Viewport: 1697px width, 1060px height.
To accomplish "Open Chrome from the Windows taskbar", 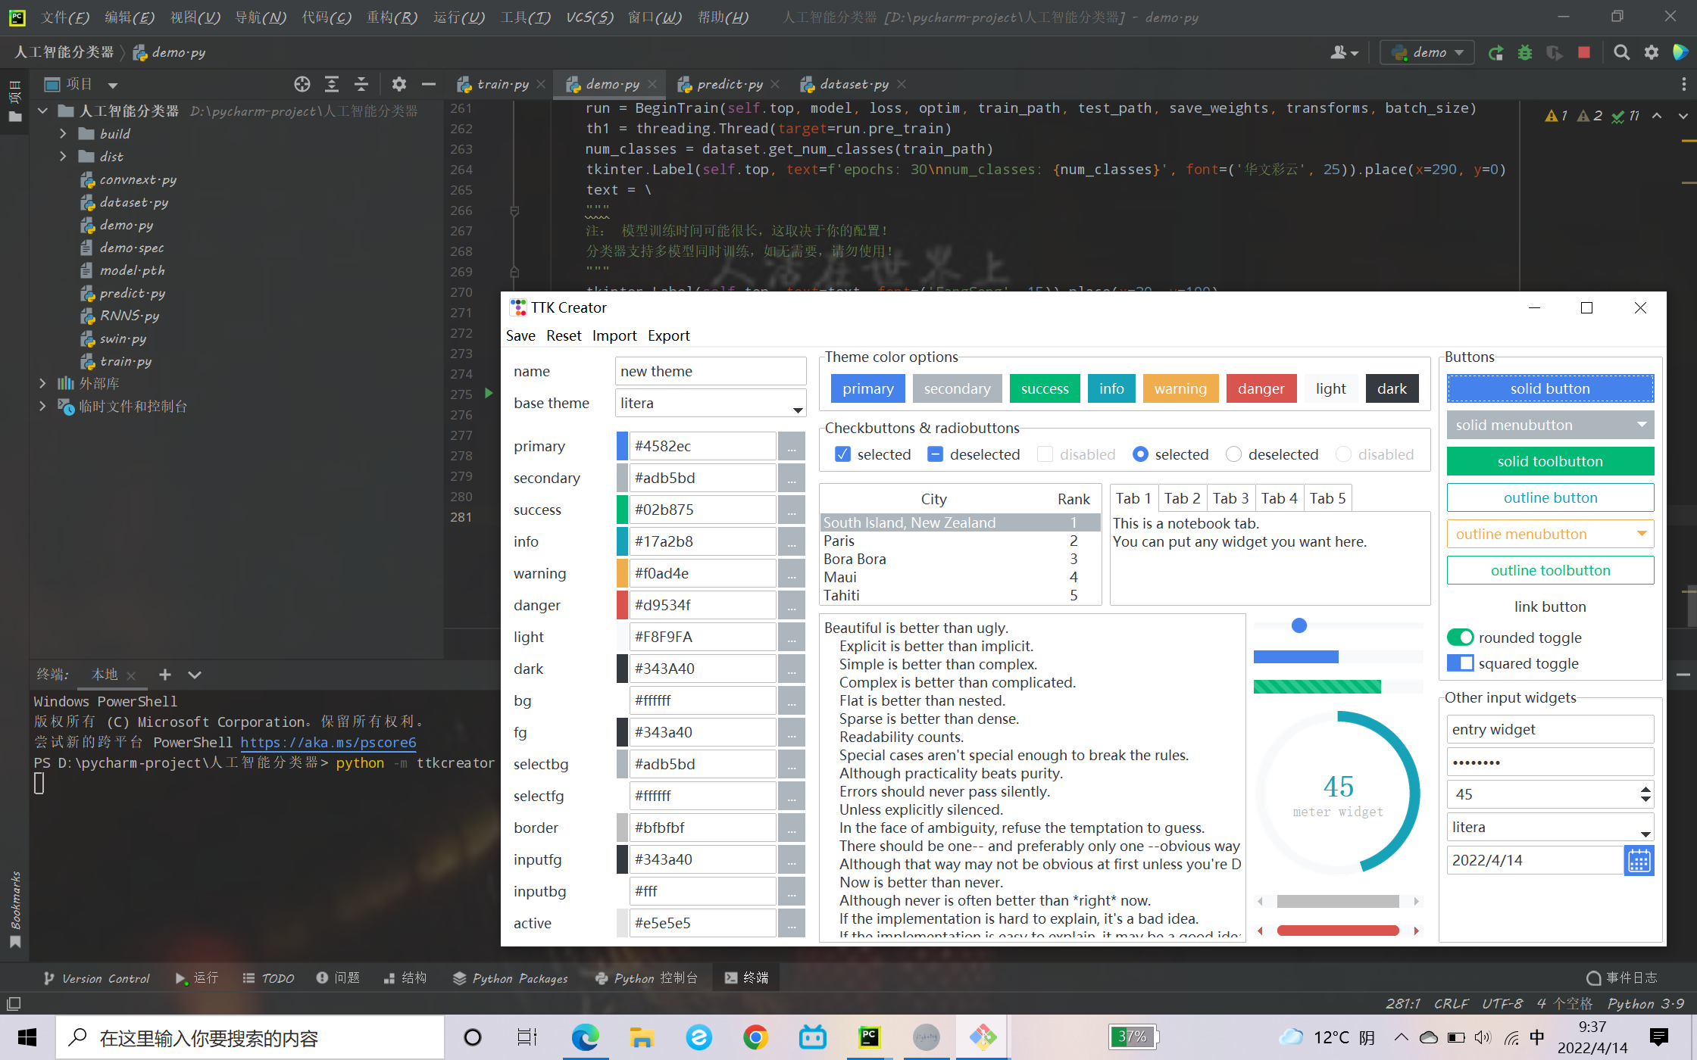I will pos(755,1037).
